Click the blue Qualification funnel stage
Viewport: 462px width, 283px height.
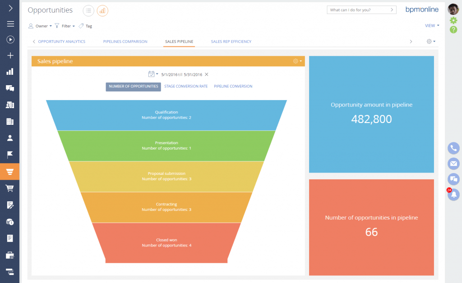(x=166, y=115)
